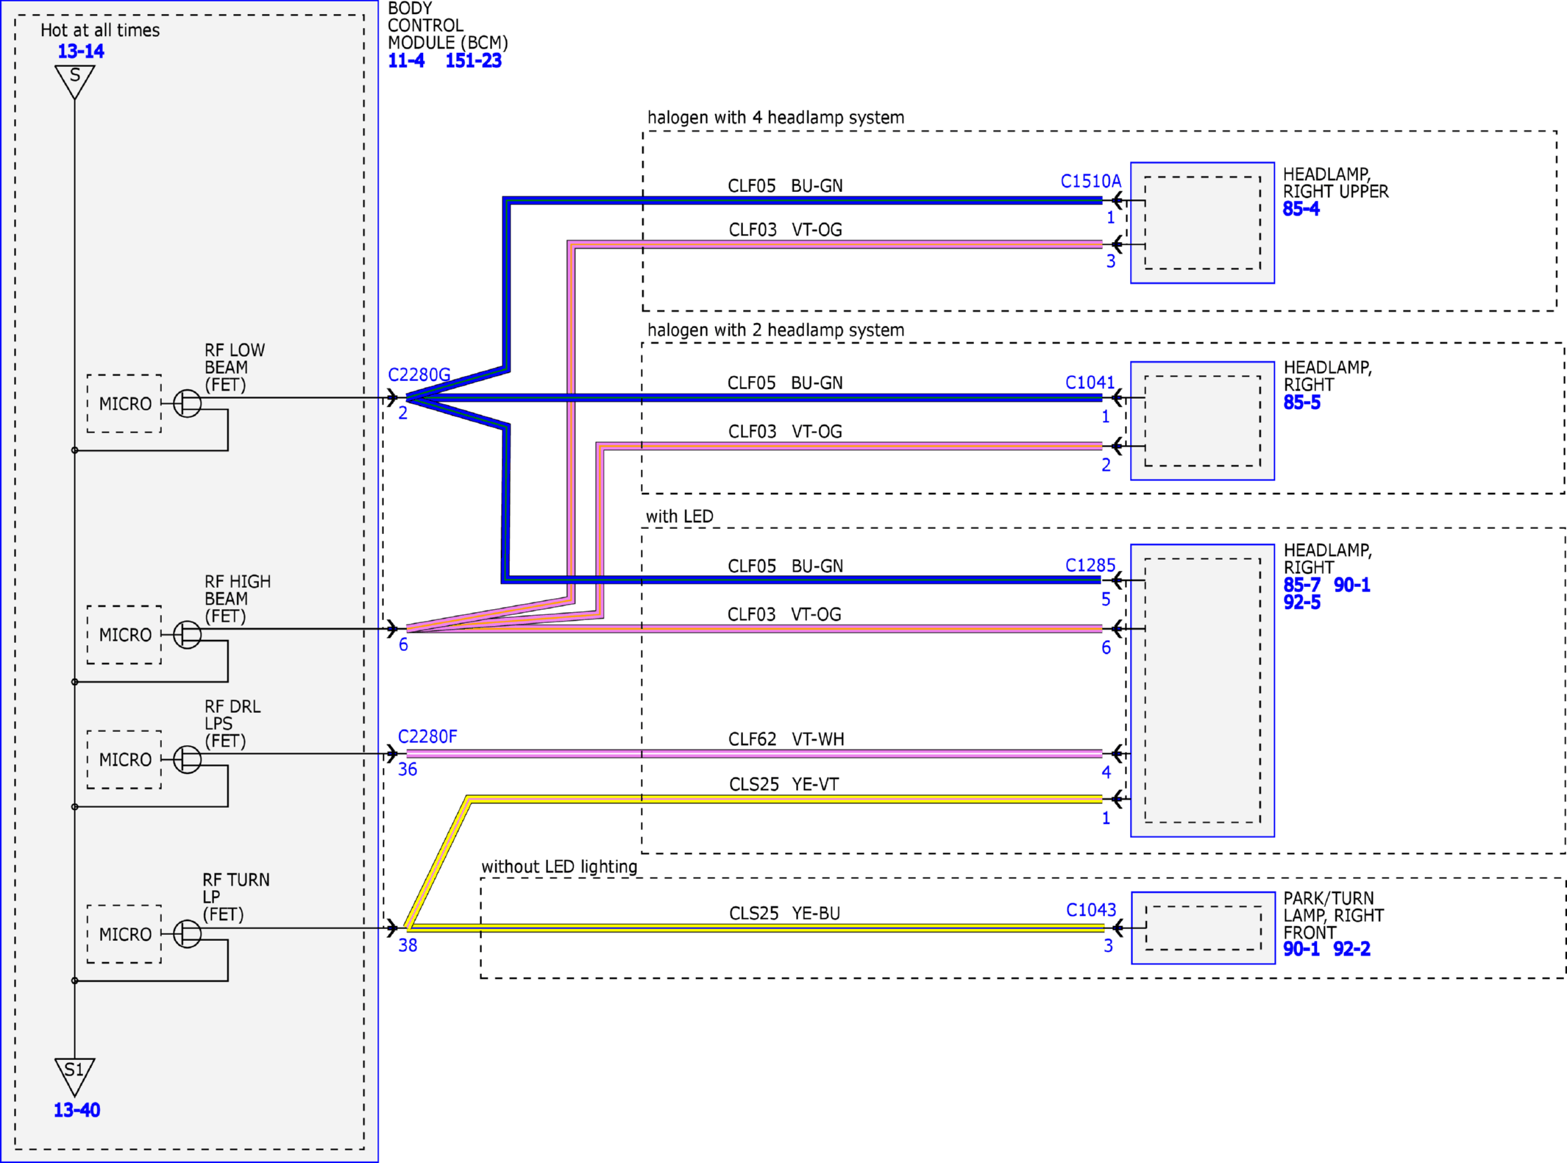
Task: Select the RF DRL LPS FET symbol
Action: coord(187,759)
